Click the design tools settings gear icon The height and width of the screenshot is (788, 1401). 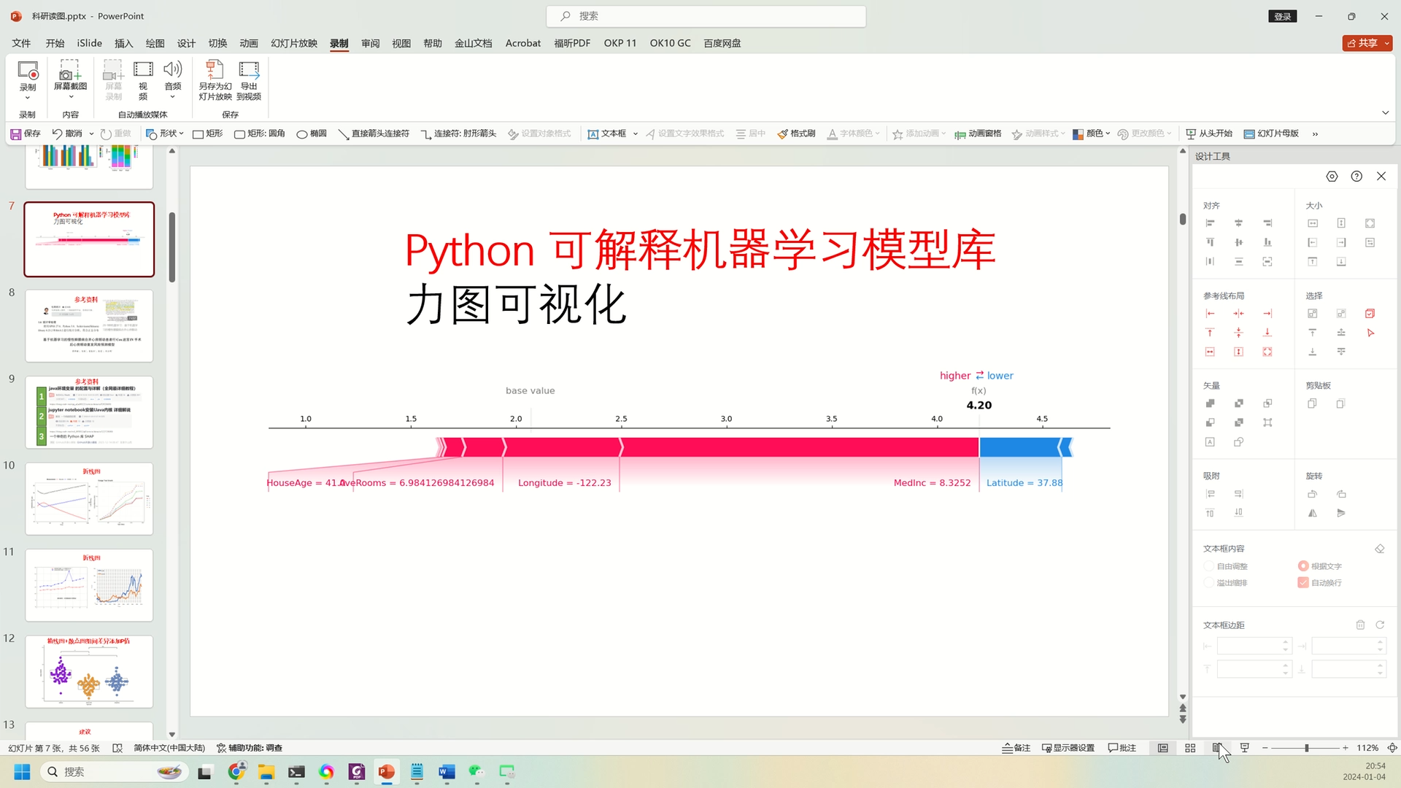(1332, 177)
